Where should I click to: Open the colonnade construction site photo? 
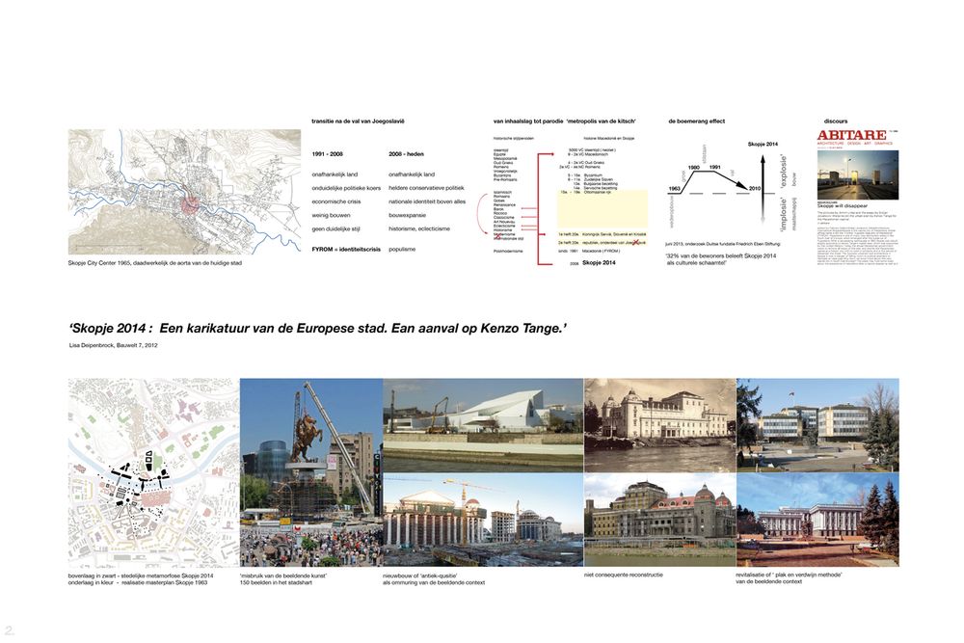[483, 520]
